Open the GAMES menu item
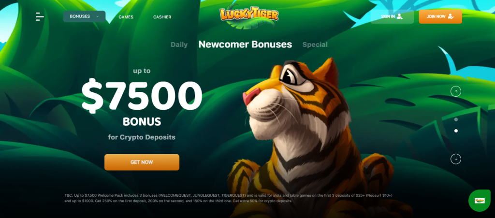This screenshot has width=495, height=218. (126, 17)
